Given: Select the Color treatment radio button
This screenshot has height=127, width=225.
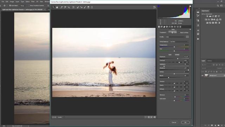Looking at the screenshot, I should click(x=172, y=32).
